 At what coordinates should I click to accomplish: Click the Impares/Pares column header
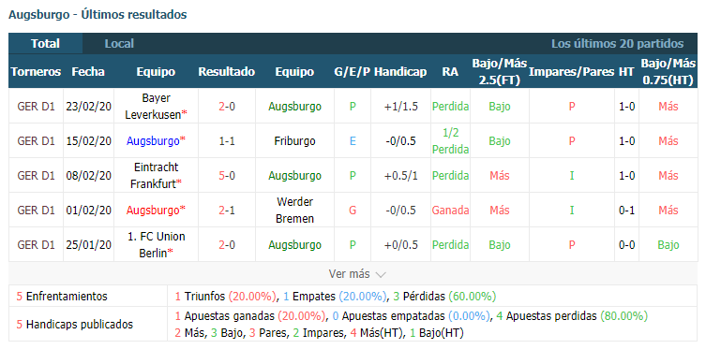coord(571,72)
